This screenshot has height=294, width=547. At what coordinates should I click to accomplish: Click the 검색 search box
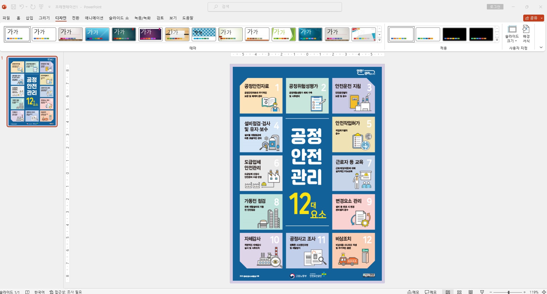click(x=275, y=7)
